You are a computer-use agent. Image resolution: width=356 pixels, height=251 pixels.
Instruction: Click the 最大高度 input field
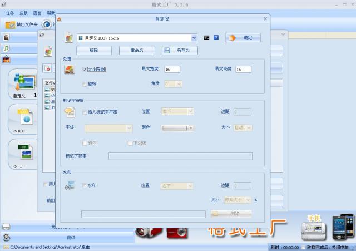244,69
